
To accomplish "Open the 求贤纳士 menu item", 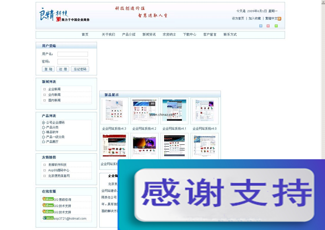I will 169,35.
